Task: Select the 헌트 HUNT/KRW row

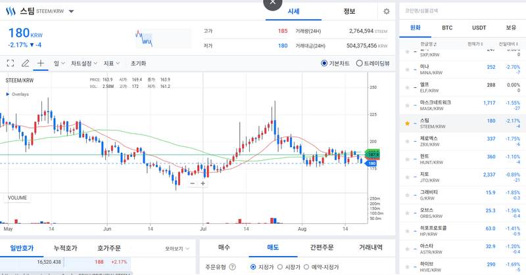Action: tap(463, 159)
